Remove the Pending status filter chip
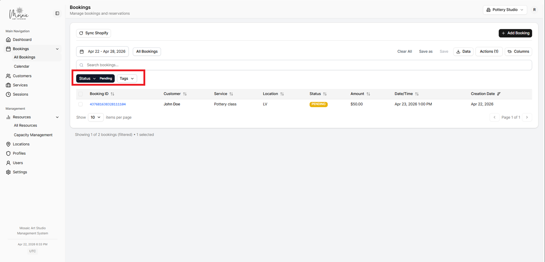 tap(105, 78)
